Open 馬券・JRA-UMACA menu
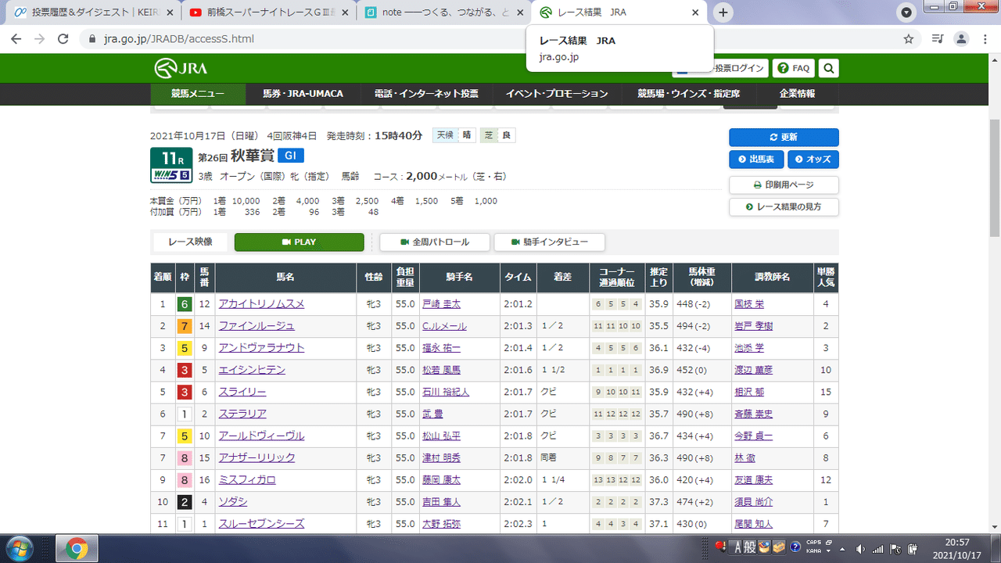This screenshot has height=563, width=1001. [303, 94]
